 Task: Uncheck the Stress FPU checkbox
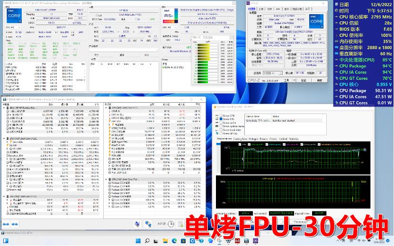pyautogui.click(x=221, y=119)
